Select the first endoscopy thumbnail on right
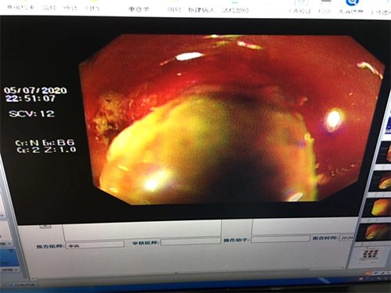 [x=382, y=152]
